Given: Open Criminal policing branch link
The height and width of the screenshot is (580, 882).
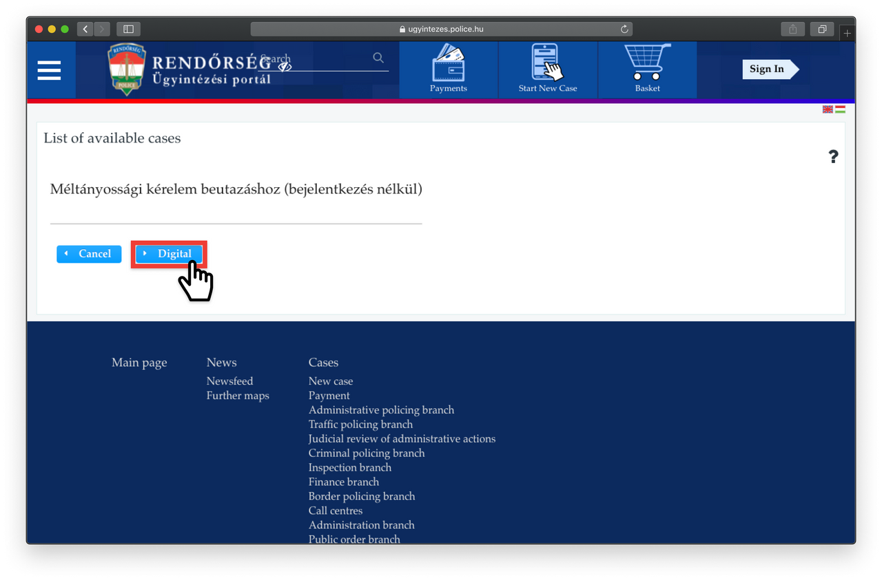Looking at the screenshot, I should pos(367,453).
